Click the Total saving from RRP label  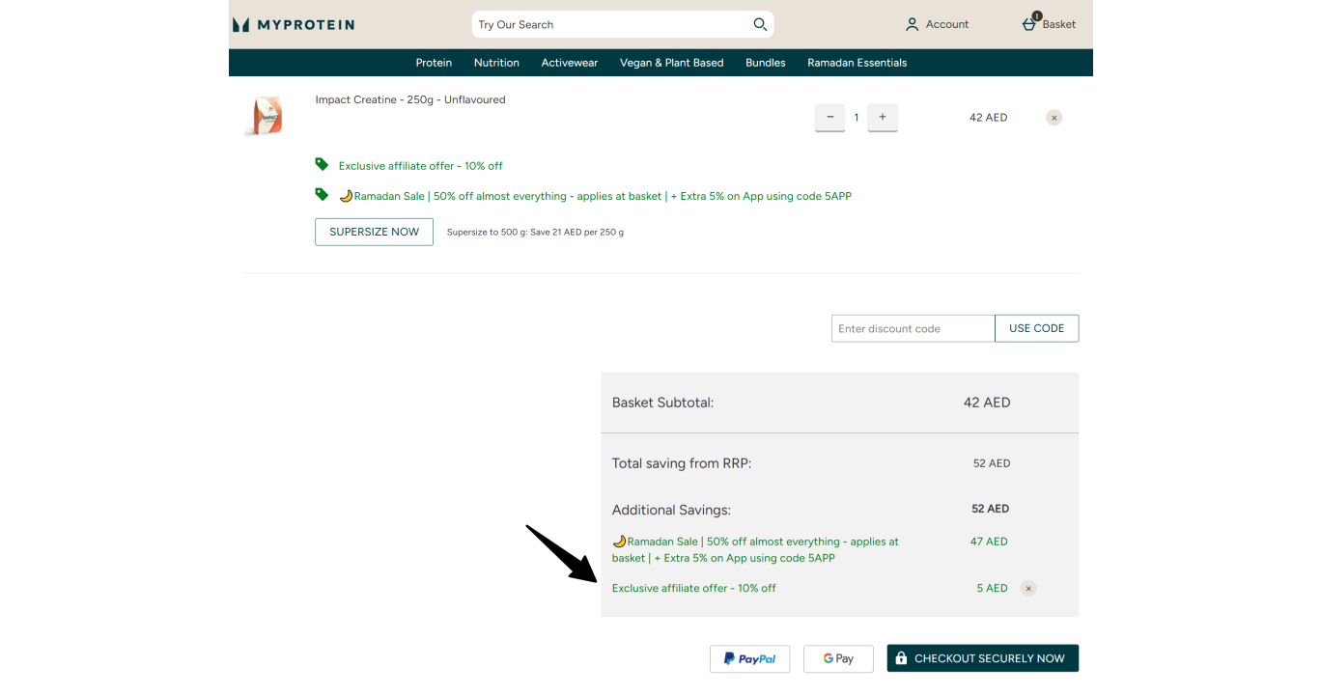(682, 463)
